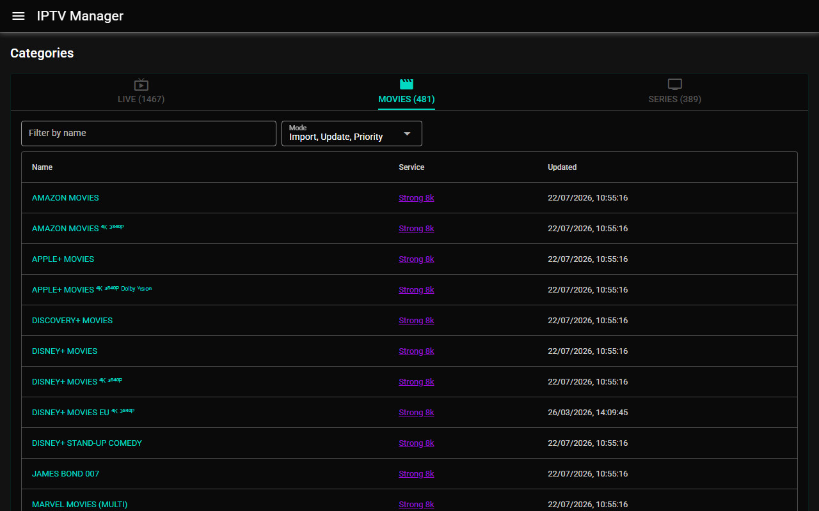The image size is (819, 511).
Task: Click the updated date in JAMES BOND 007 row
Action: coord(588,474)
